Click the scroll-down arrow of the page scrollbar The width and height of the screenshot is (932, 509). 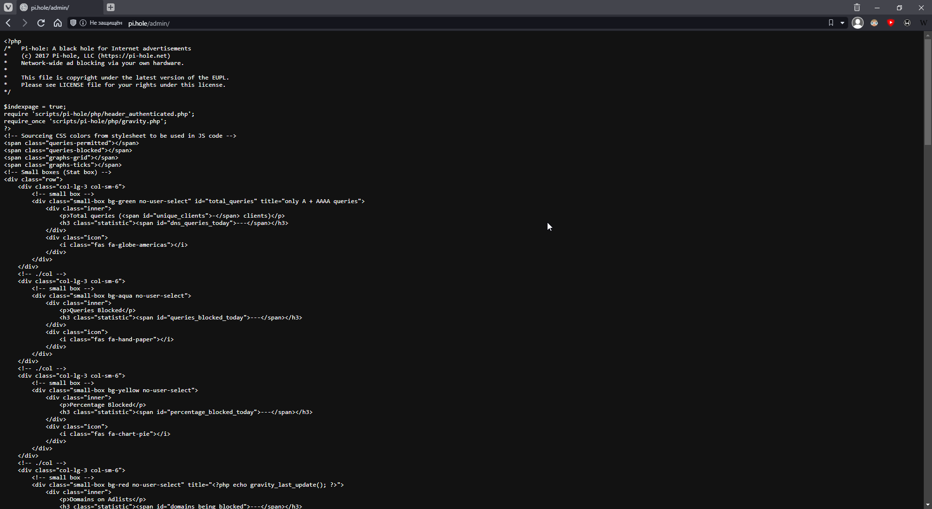pos(928,505)
